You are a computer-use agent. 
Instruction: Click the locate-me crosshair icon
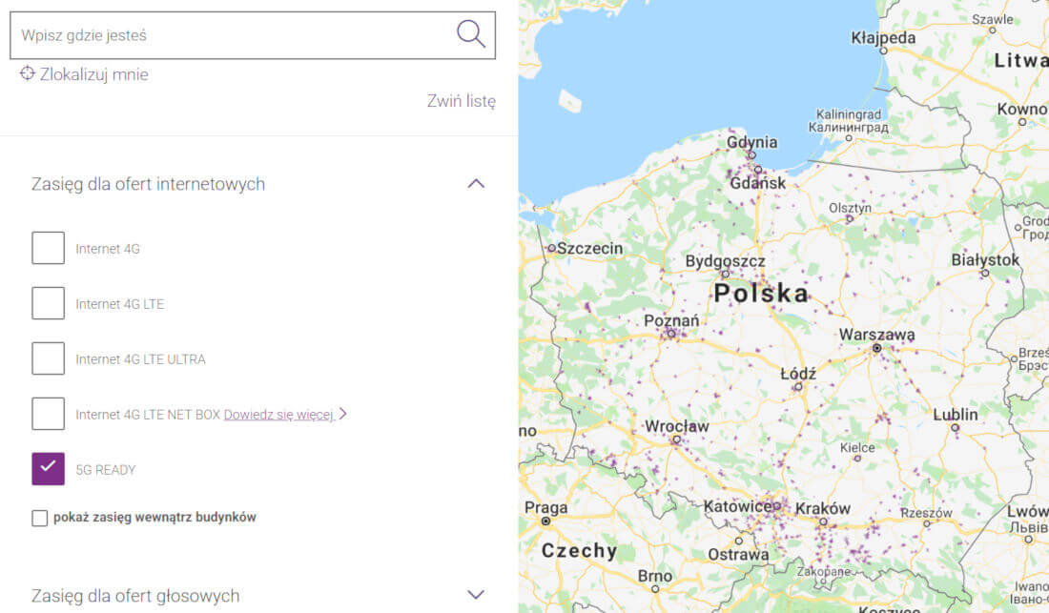point(28,73)
